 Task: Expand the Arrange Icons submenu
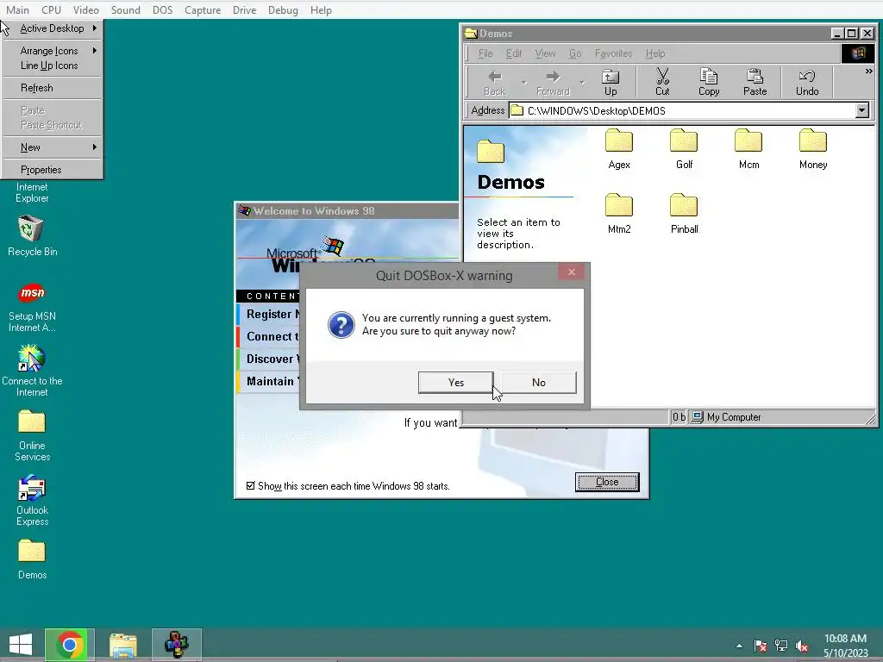[53, 51]
